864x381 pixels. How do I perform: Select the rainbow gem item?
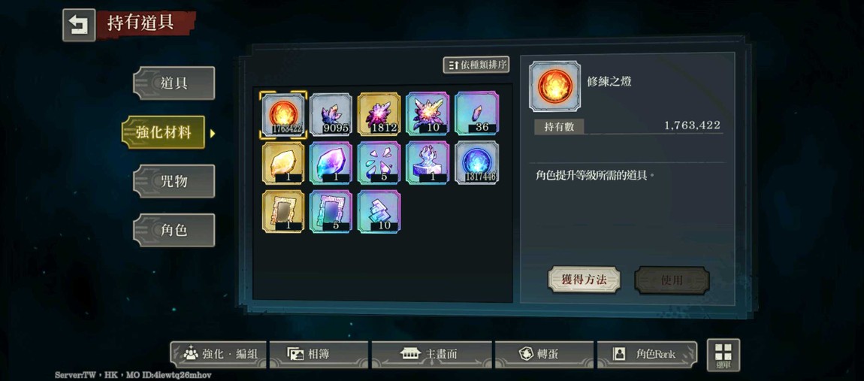coord(331,162)
